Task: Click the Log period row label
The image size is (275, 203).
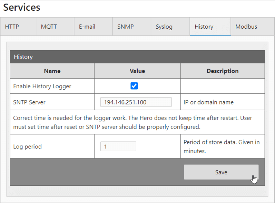Action: pos(27,146)
